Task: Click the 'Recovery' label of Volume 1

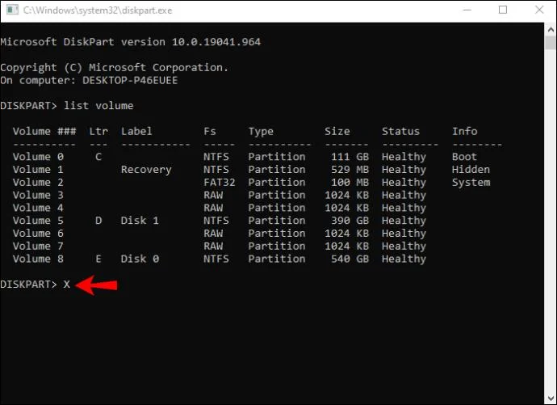Action: [146, 170]
